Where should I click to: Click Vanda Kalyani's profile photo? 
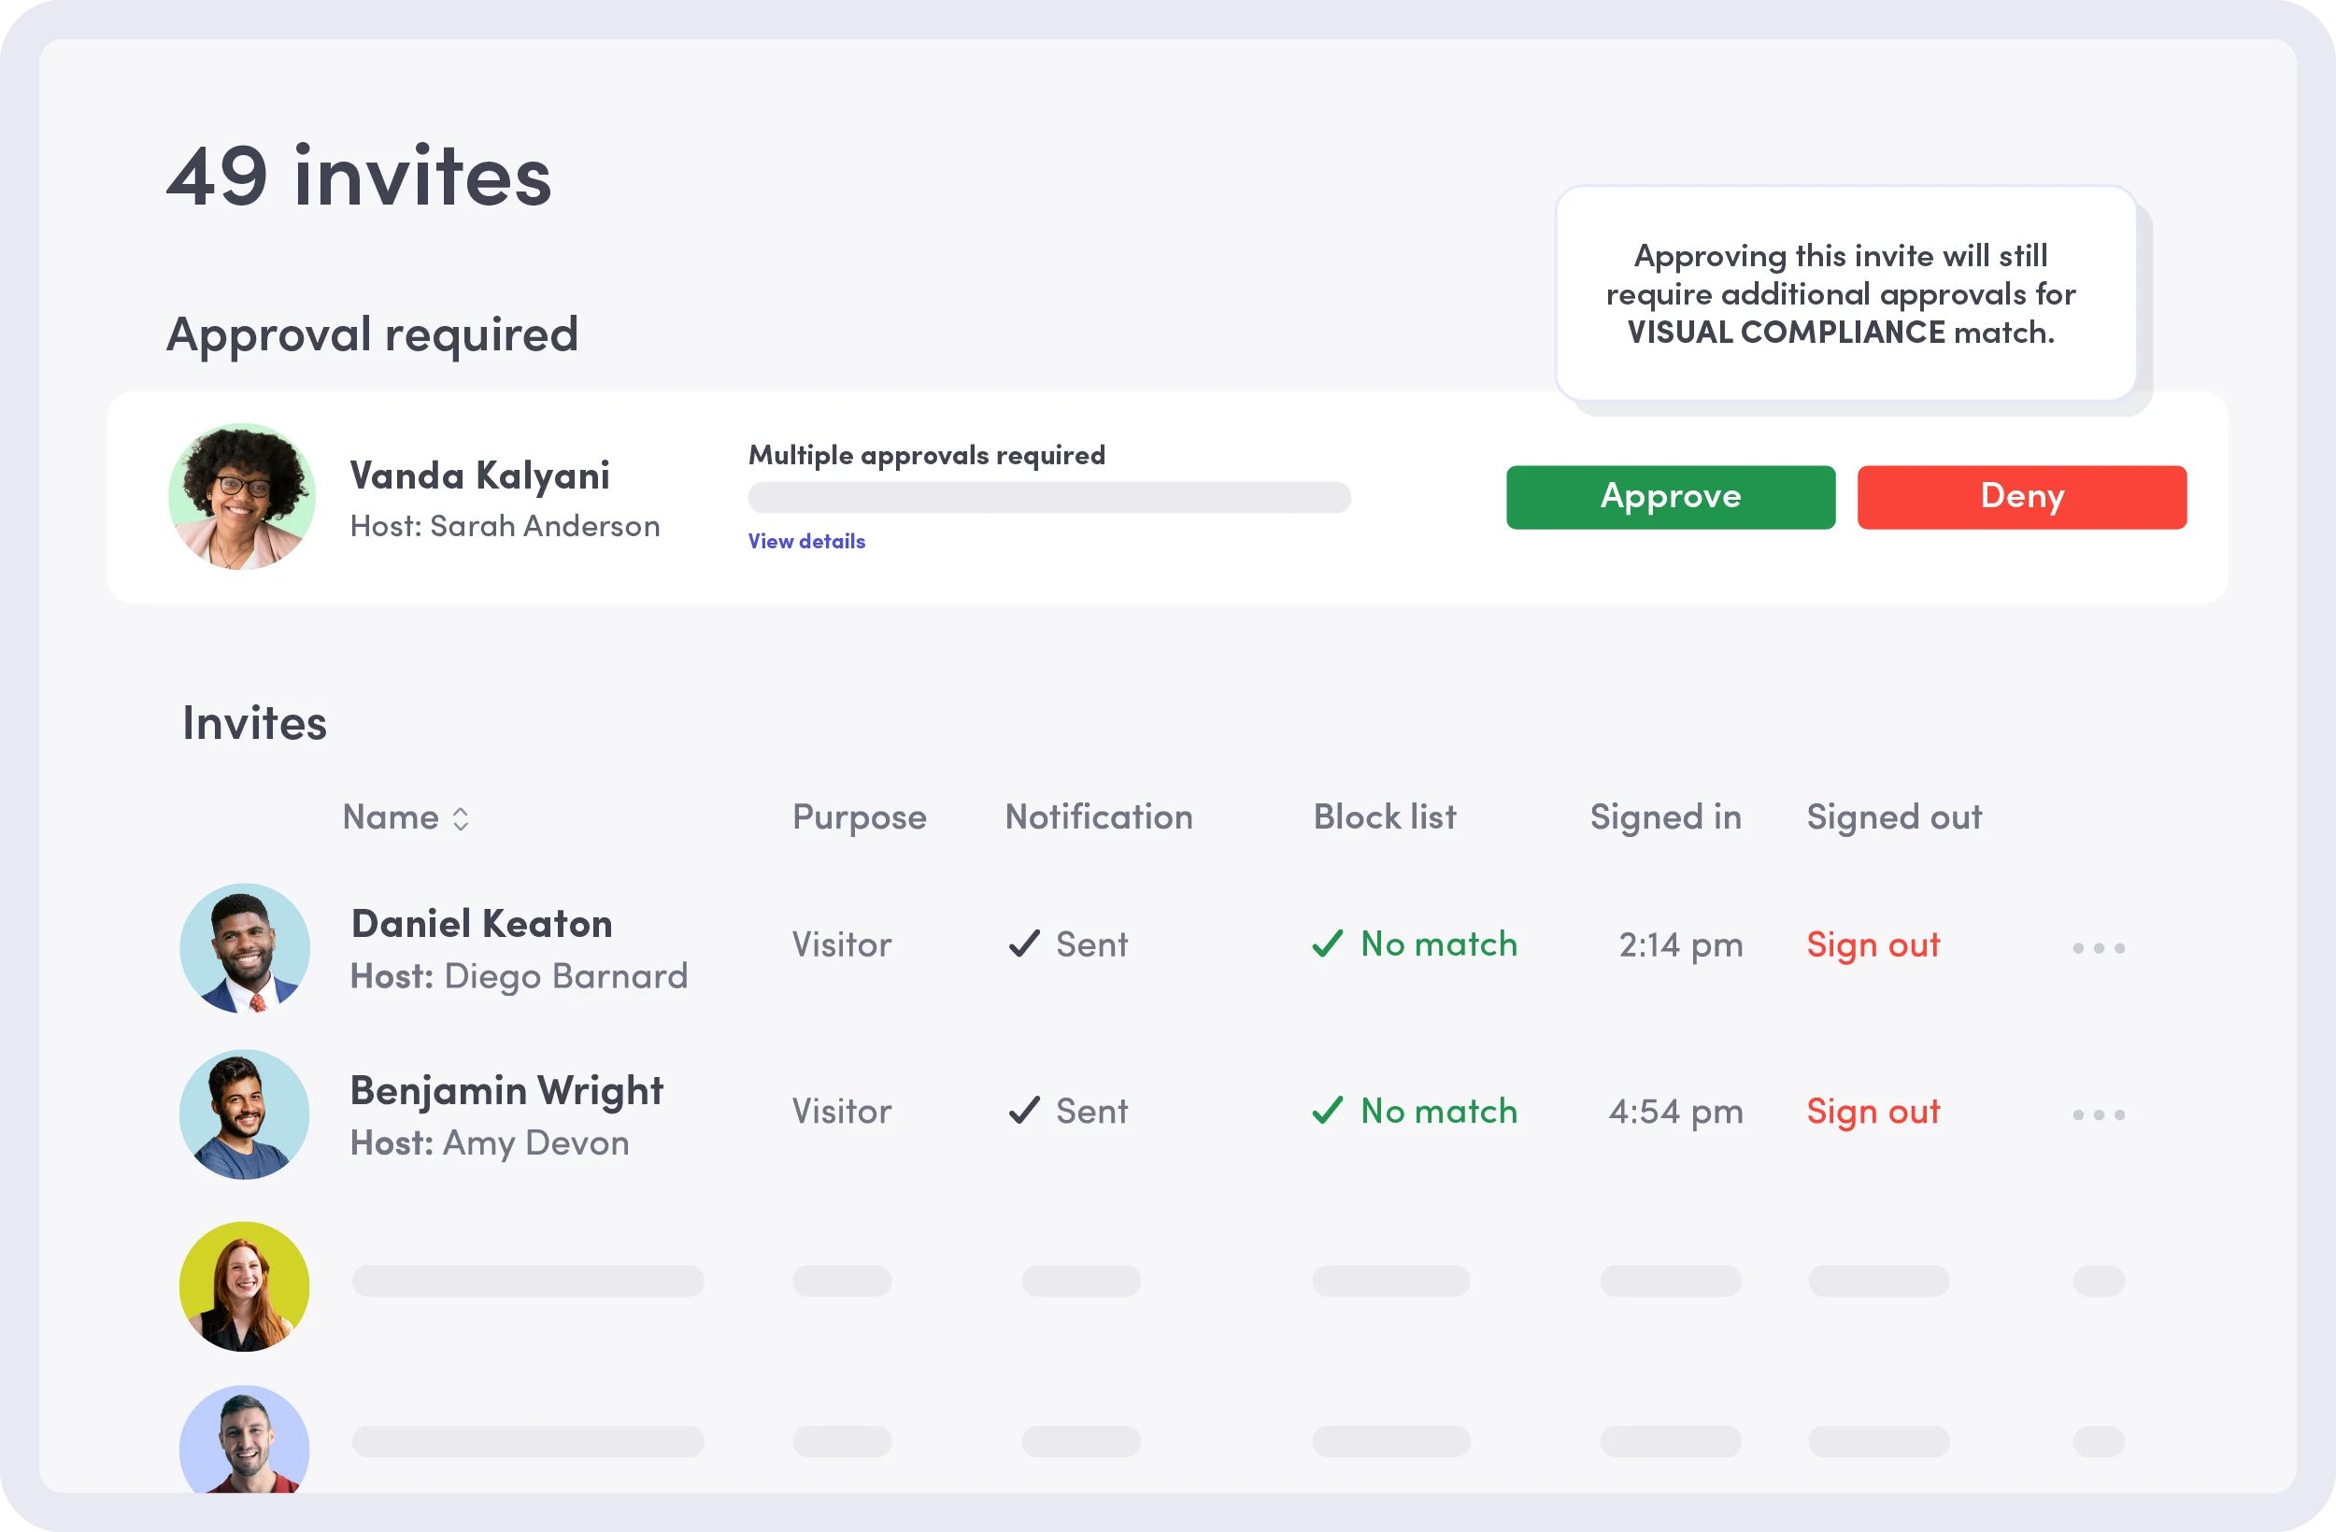(x=242, y=497)
